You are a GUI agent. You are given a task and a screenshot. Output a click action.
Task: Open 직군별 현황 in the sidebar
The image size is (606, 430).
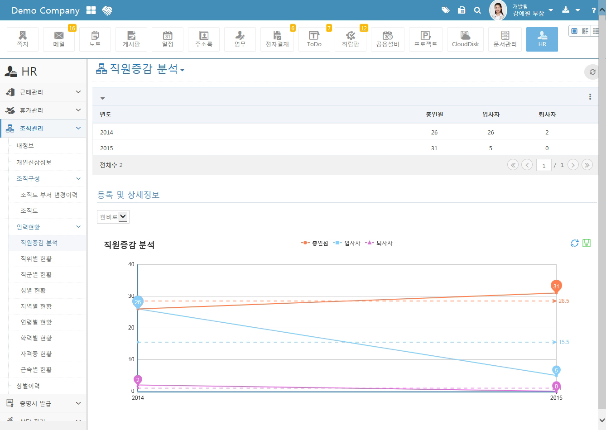coord(36,275)
